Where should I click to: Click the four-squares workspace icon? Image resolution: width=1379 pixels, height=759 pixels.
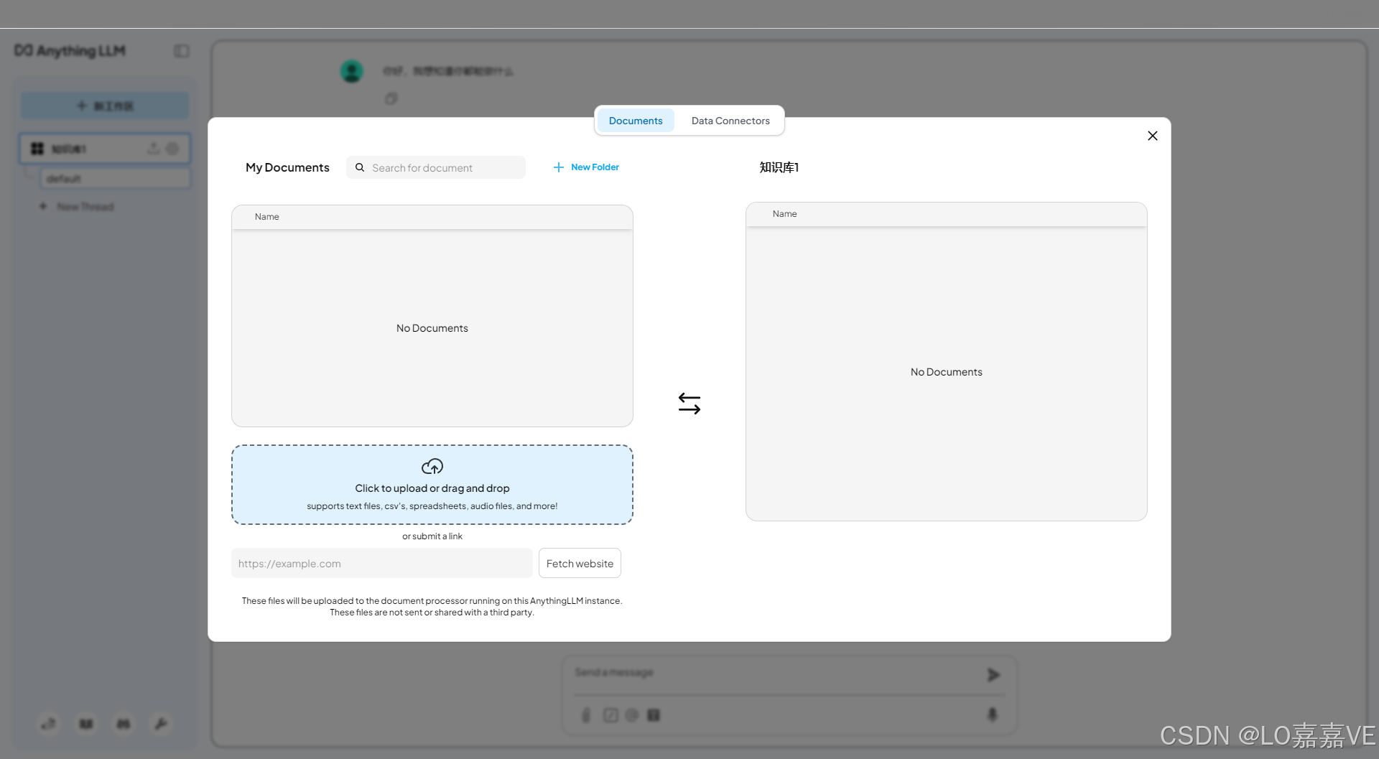[37, 149]
